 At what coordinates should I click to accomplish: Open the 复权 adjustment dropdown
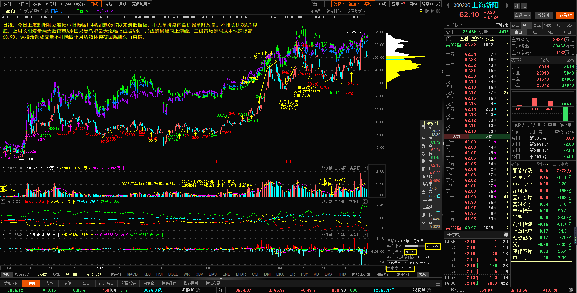point(339,4)
